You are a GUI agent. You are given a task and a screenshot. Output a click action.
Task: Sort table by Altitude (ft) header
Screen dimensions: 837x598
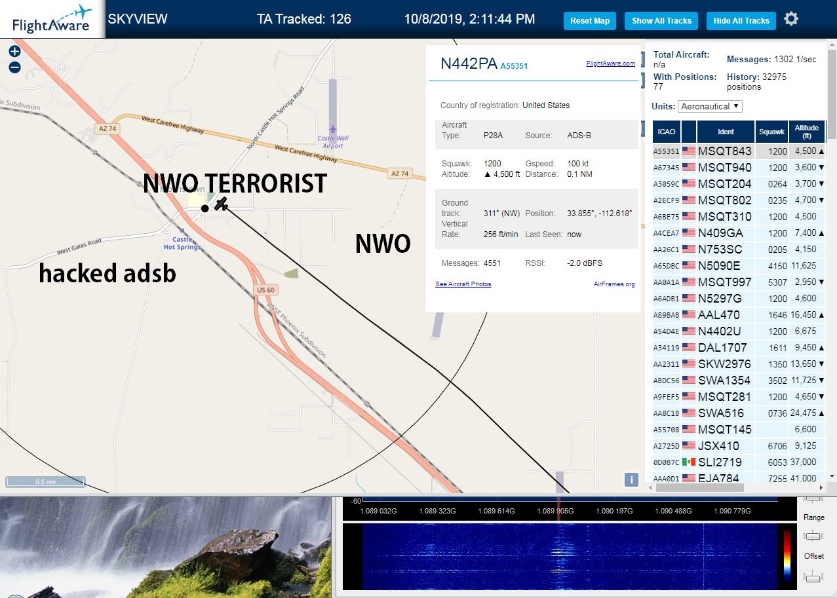click(x=807, y=132)
